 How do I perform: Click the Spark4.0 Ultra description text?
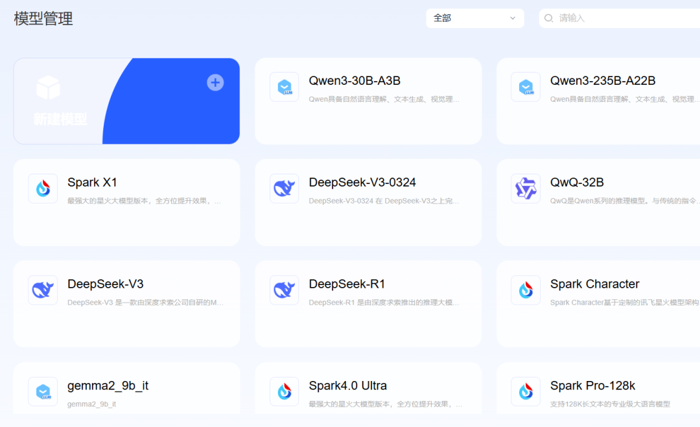tap(386, 404)
